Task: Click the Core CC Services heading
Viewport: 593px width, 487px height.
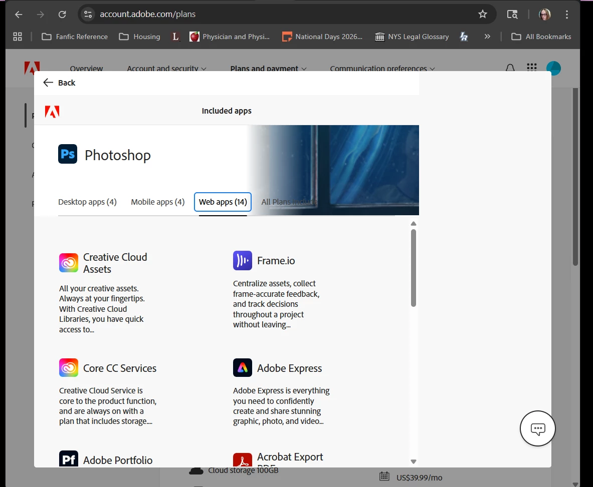Action: (120, 368)
